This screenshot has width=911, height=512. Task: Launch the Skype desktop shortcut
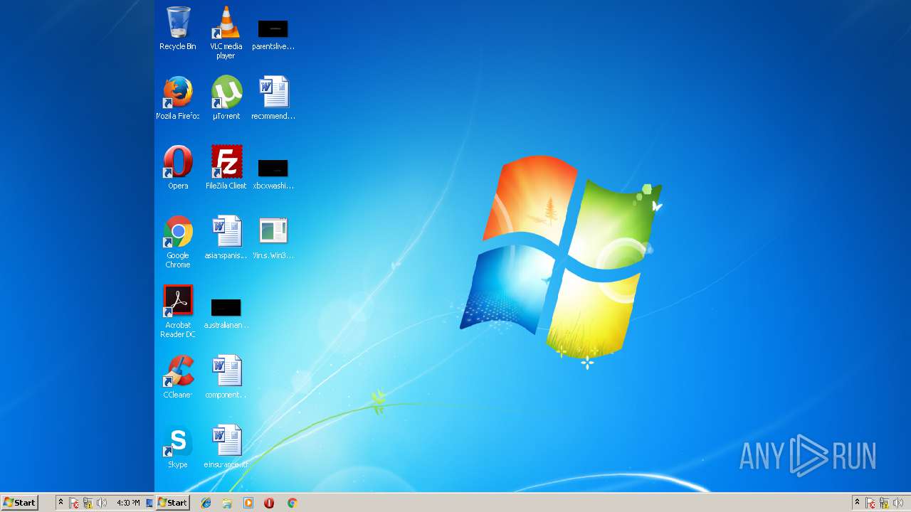coord(178,447)
